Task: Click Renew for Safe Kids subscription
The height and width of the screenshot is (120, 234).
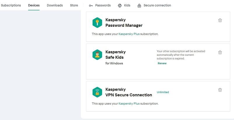Action: [162, 63]
